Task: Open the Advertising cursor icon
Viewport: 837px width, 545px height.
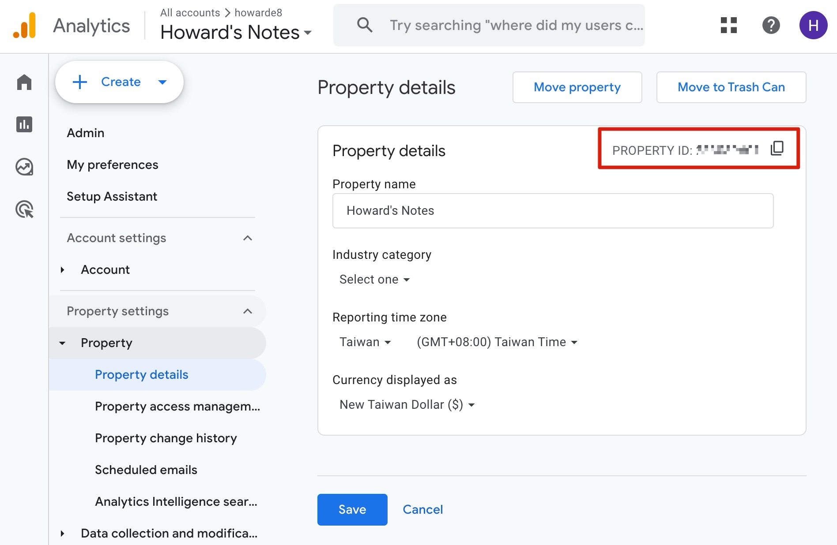Action: tap(24, 209)
